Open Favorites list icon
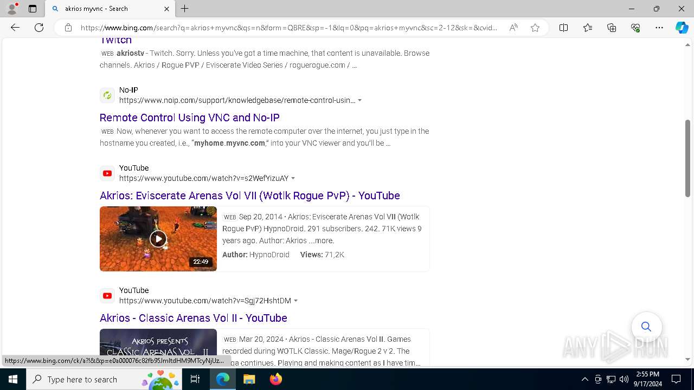The width and height of the screenshot is (694, 390). (x=588, y=28)
